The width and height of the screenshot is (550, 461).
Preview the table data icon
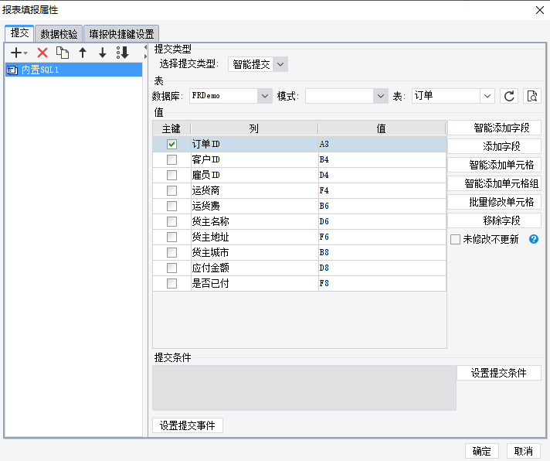coord(532,96)
